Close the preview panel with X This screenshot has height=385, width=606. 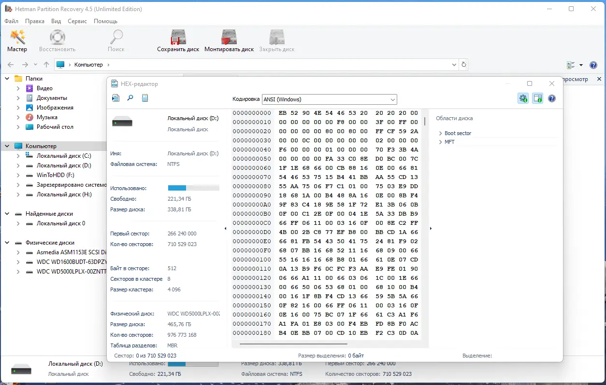tap(599, 79)
